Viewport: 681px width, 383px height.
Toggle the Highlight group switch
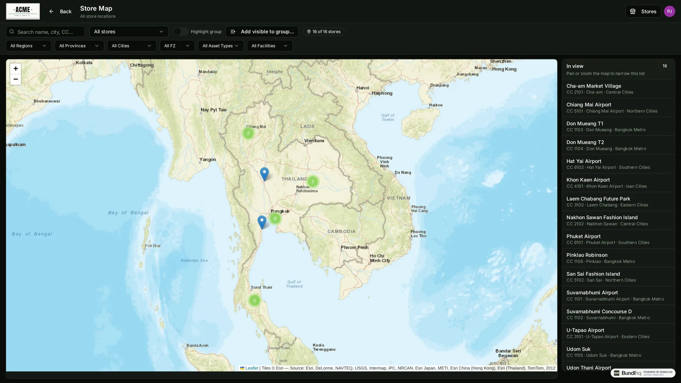181,32
